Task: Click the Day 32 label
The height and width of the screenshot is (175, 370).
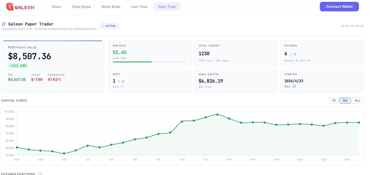Action: 290,86
